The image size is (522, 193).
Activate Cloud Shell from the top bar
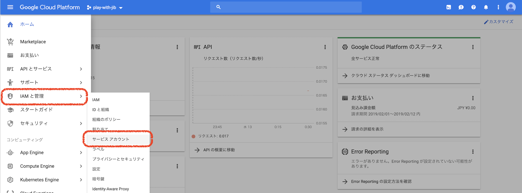click(x=449, y=7)
